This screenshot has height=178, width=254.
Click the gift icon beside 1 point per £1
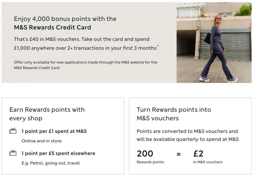(x=13, y=131)
